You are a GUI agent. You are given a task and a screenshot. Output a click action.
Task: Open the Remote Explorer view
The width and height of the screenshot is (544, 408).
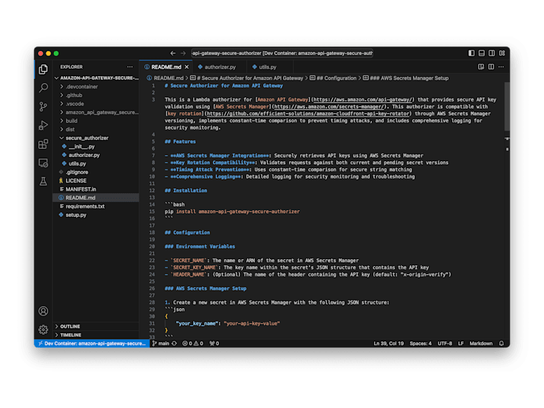44,163
